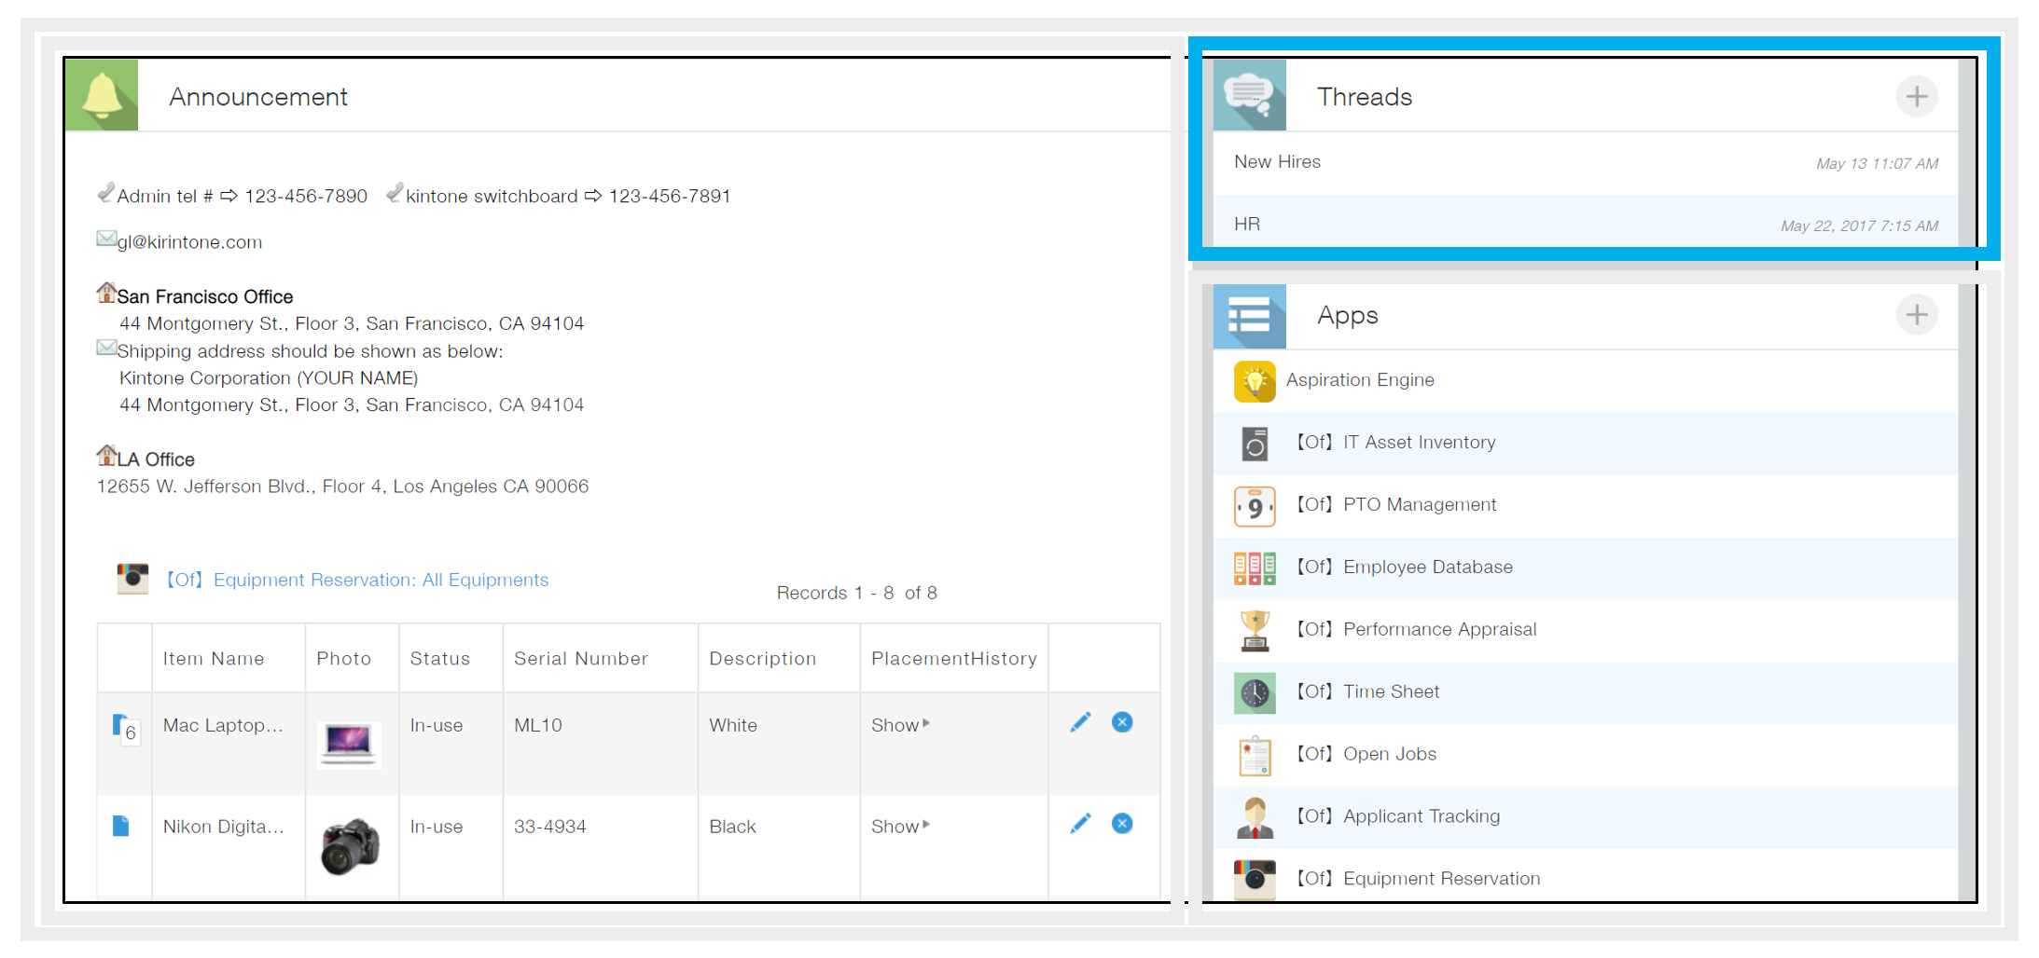
Task: Expand PlacementHistory Show for Mac Laptop
Action: [899, 725]
